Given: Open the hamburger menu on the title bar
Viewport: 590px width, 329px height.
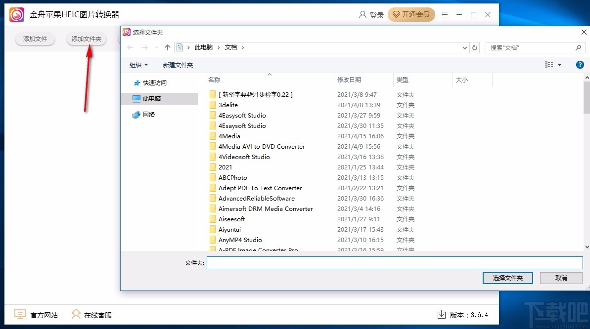Looking at the screenshot, I should click(445, 15).
